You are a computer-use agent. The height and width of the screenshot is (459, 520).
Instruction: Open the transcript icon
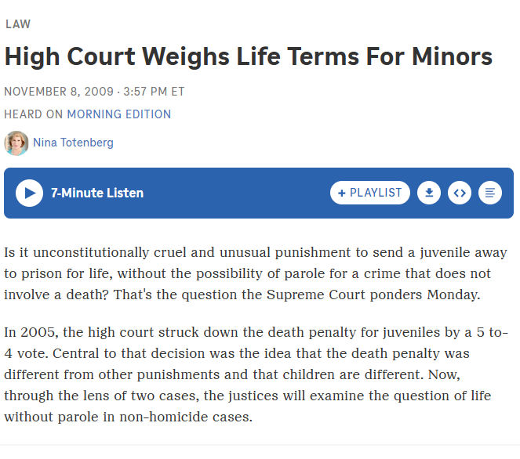pyautogui.click(x=490, y=193)
